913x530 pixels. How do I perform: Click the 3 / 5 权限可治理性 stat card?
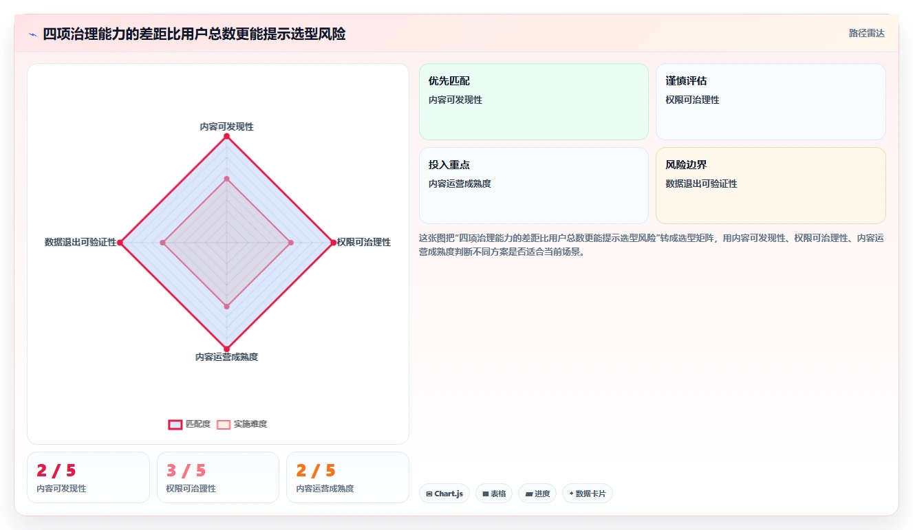pos(218,477)
